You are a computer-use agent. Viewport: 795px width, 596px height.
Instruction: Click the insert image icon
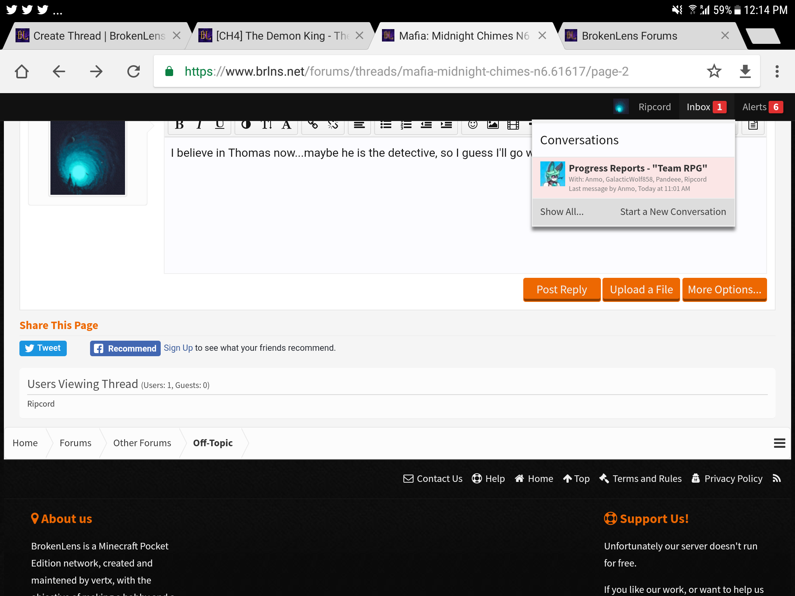(493, 125)
